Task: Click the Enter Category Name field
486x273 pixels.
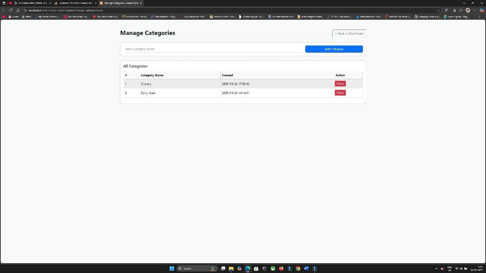Action: click(x=213, y=49)
